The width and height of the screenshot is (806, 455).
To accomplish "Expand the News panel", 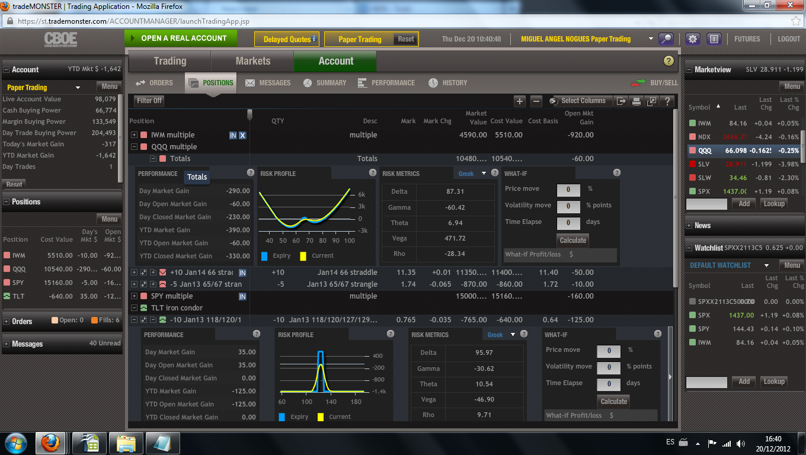I will coord(689,226).
